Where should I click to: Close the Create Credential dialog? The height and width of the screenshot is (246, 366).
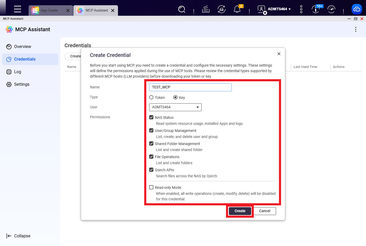click(279, 54)
